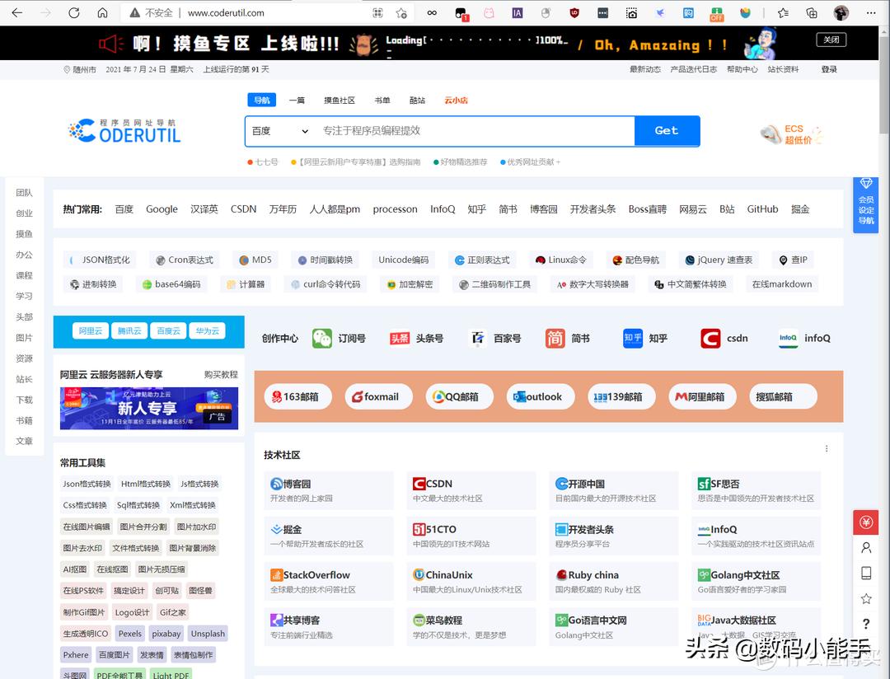The image size is (890, 679).
Task: Open the StackOverflow icon in 技术社区
Action: pyautogui.click(x=328, y=579)
